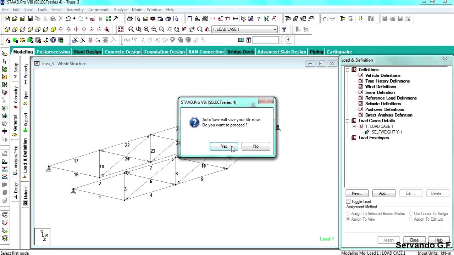The height and width of the screenshot is (255, 454).
Task: Click the Dimension beams arrow icon
Action: [x=236, y=19]
